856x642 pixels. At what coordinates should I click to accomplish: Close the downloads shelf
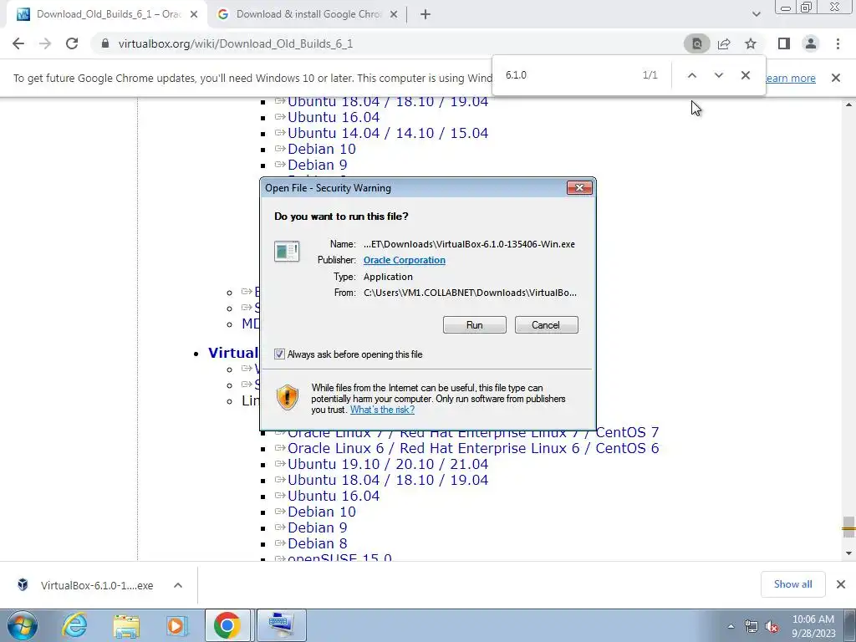[841, 584]
